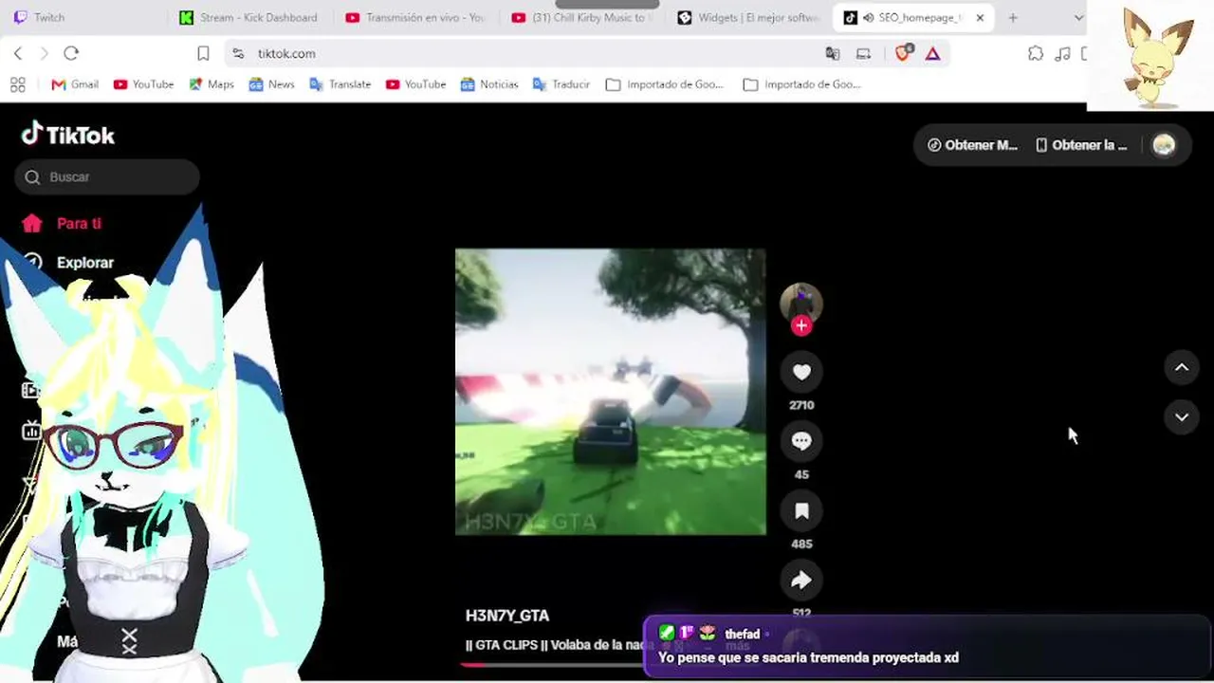This screenshot has width=1214, height=683.
Task: Open the Maps bookmark
Action: (x=212, y=84)
